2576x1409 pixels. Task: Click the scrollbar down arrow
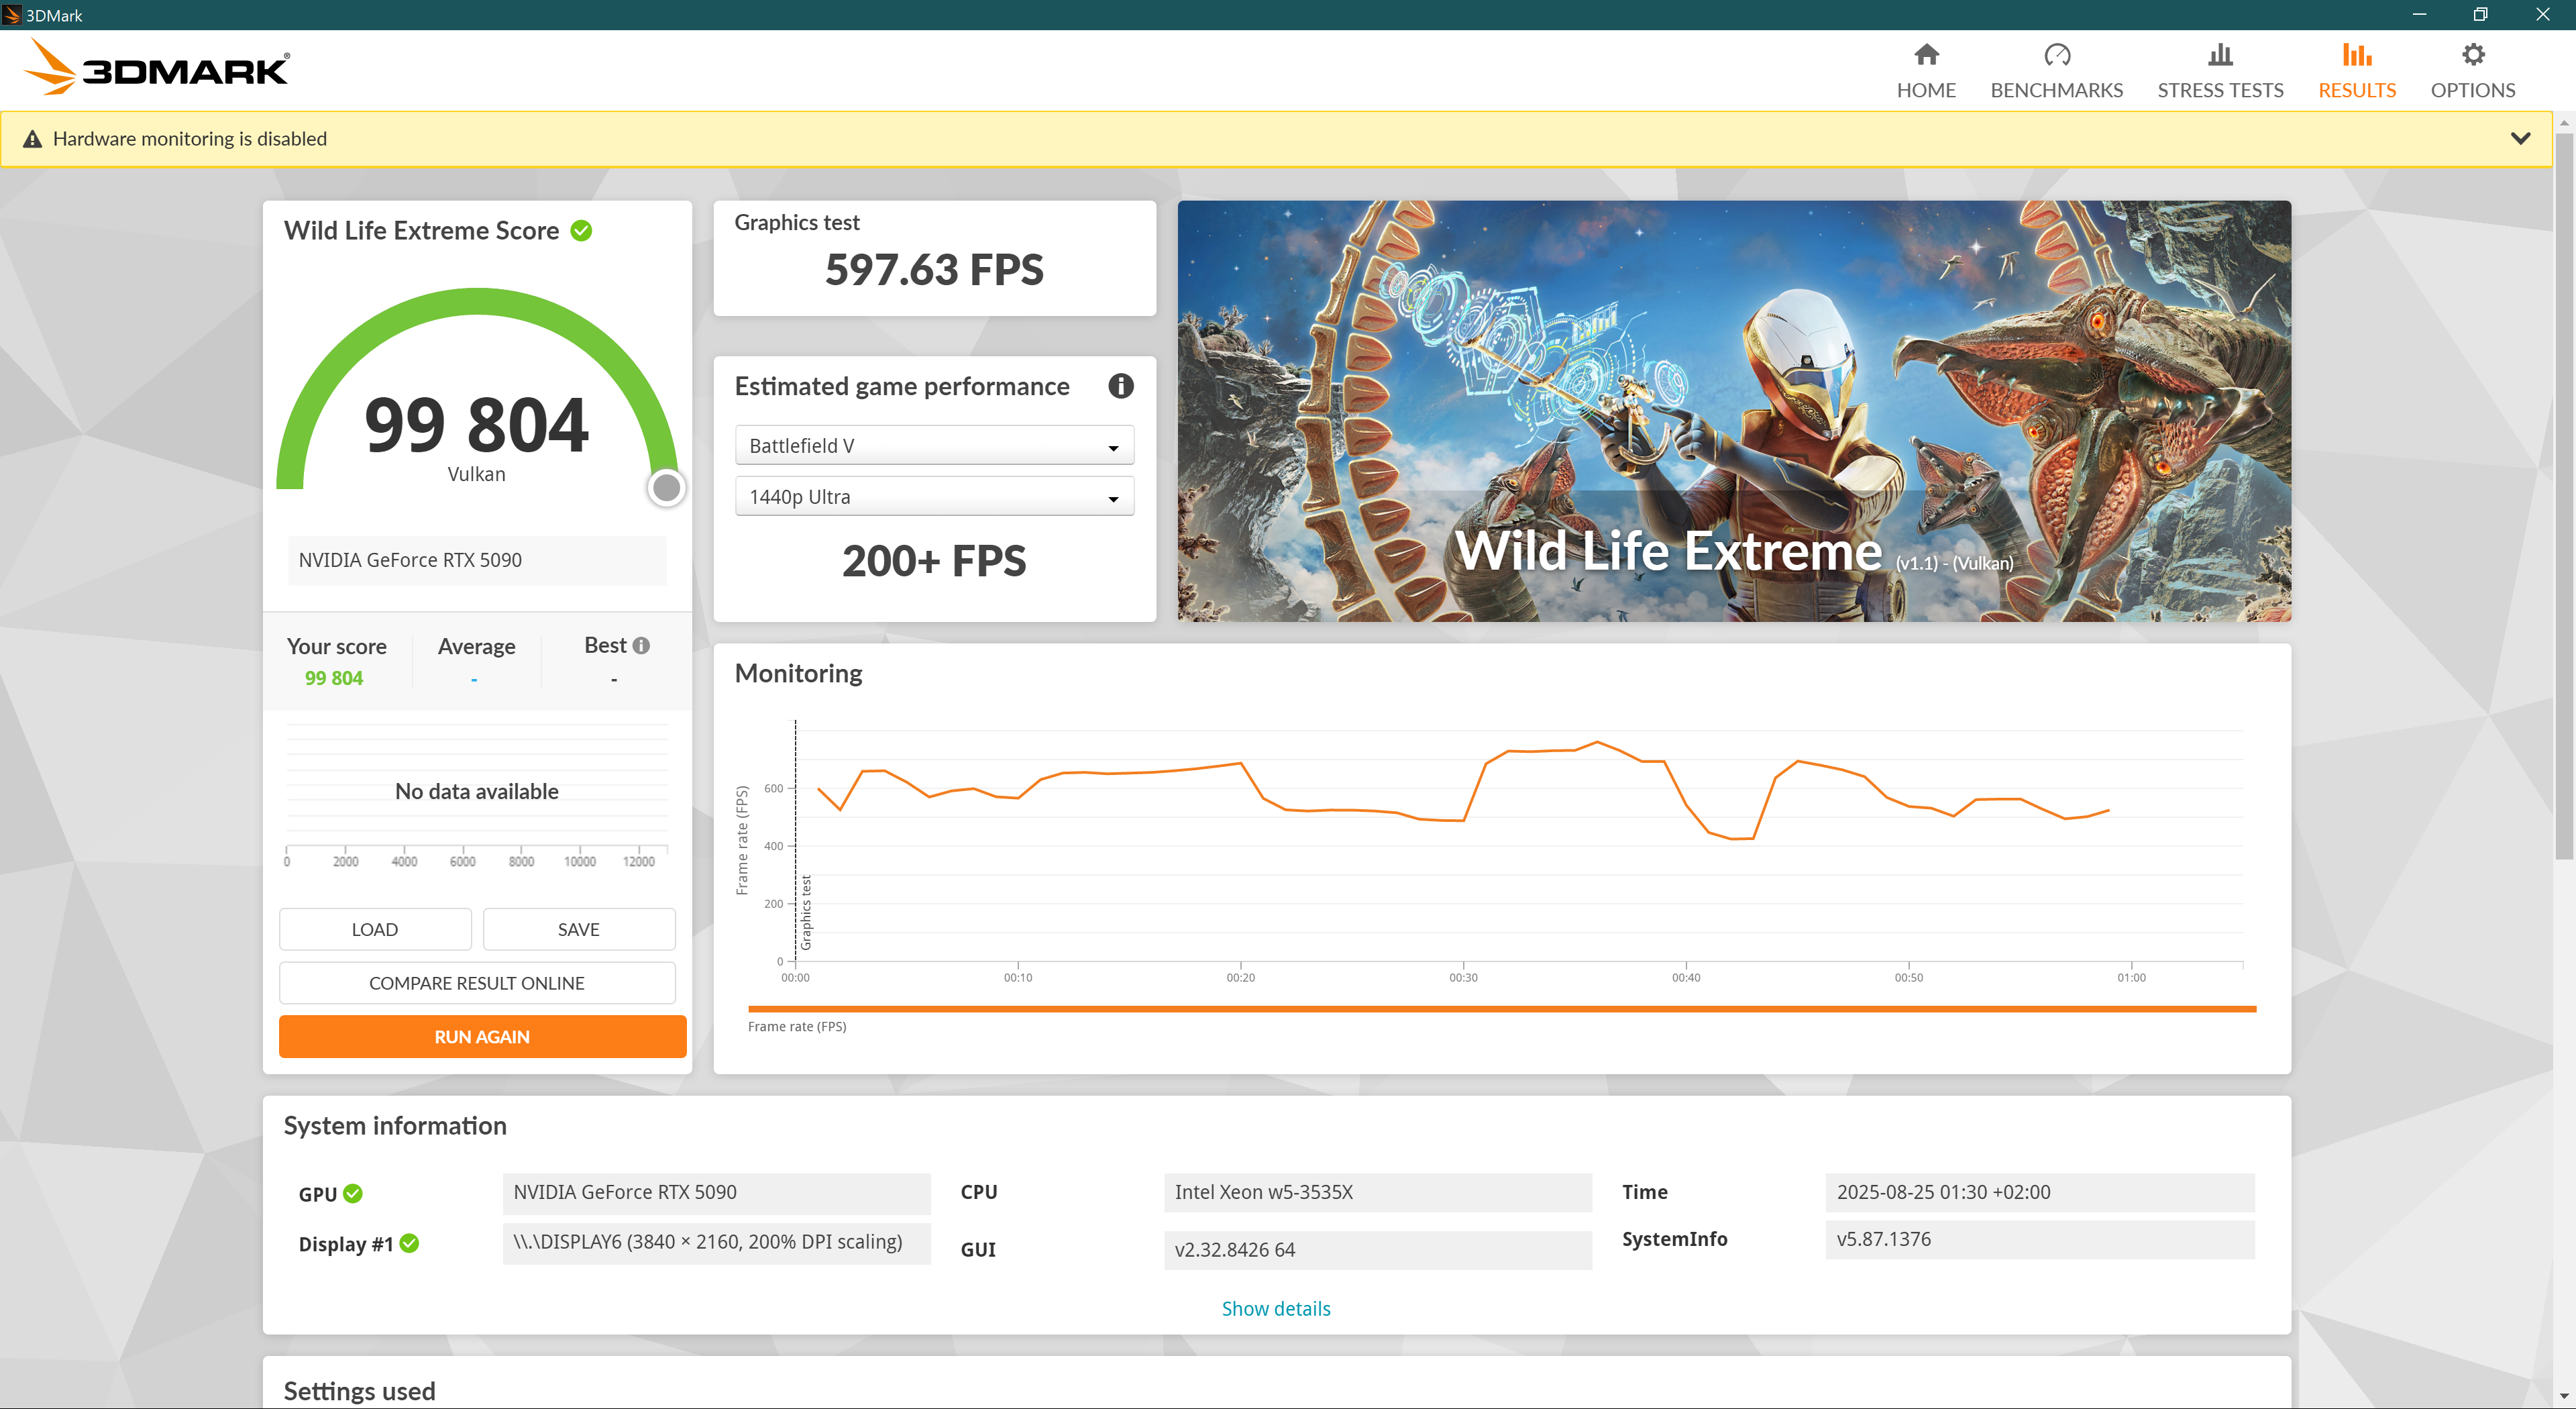pos(2564,1396)
